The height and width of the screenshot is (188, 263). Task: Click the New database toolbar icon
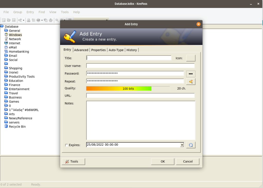[x=4, y=20]
